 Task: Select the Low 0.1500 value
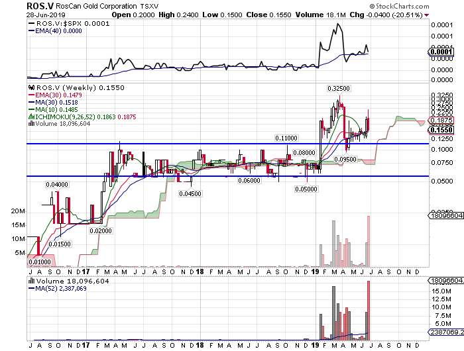tap(222, 15)
